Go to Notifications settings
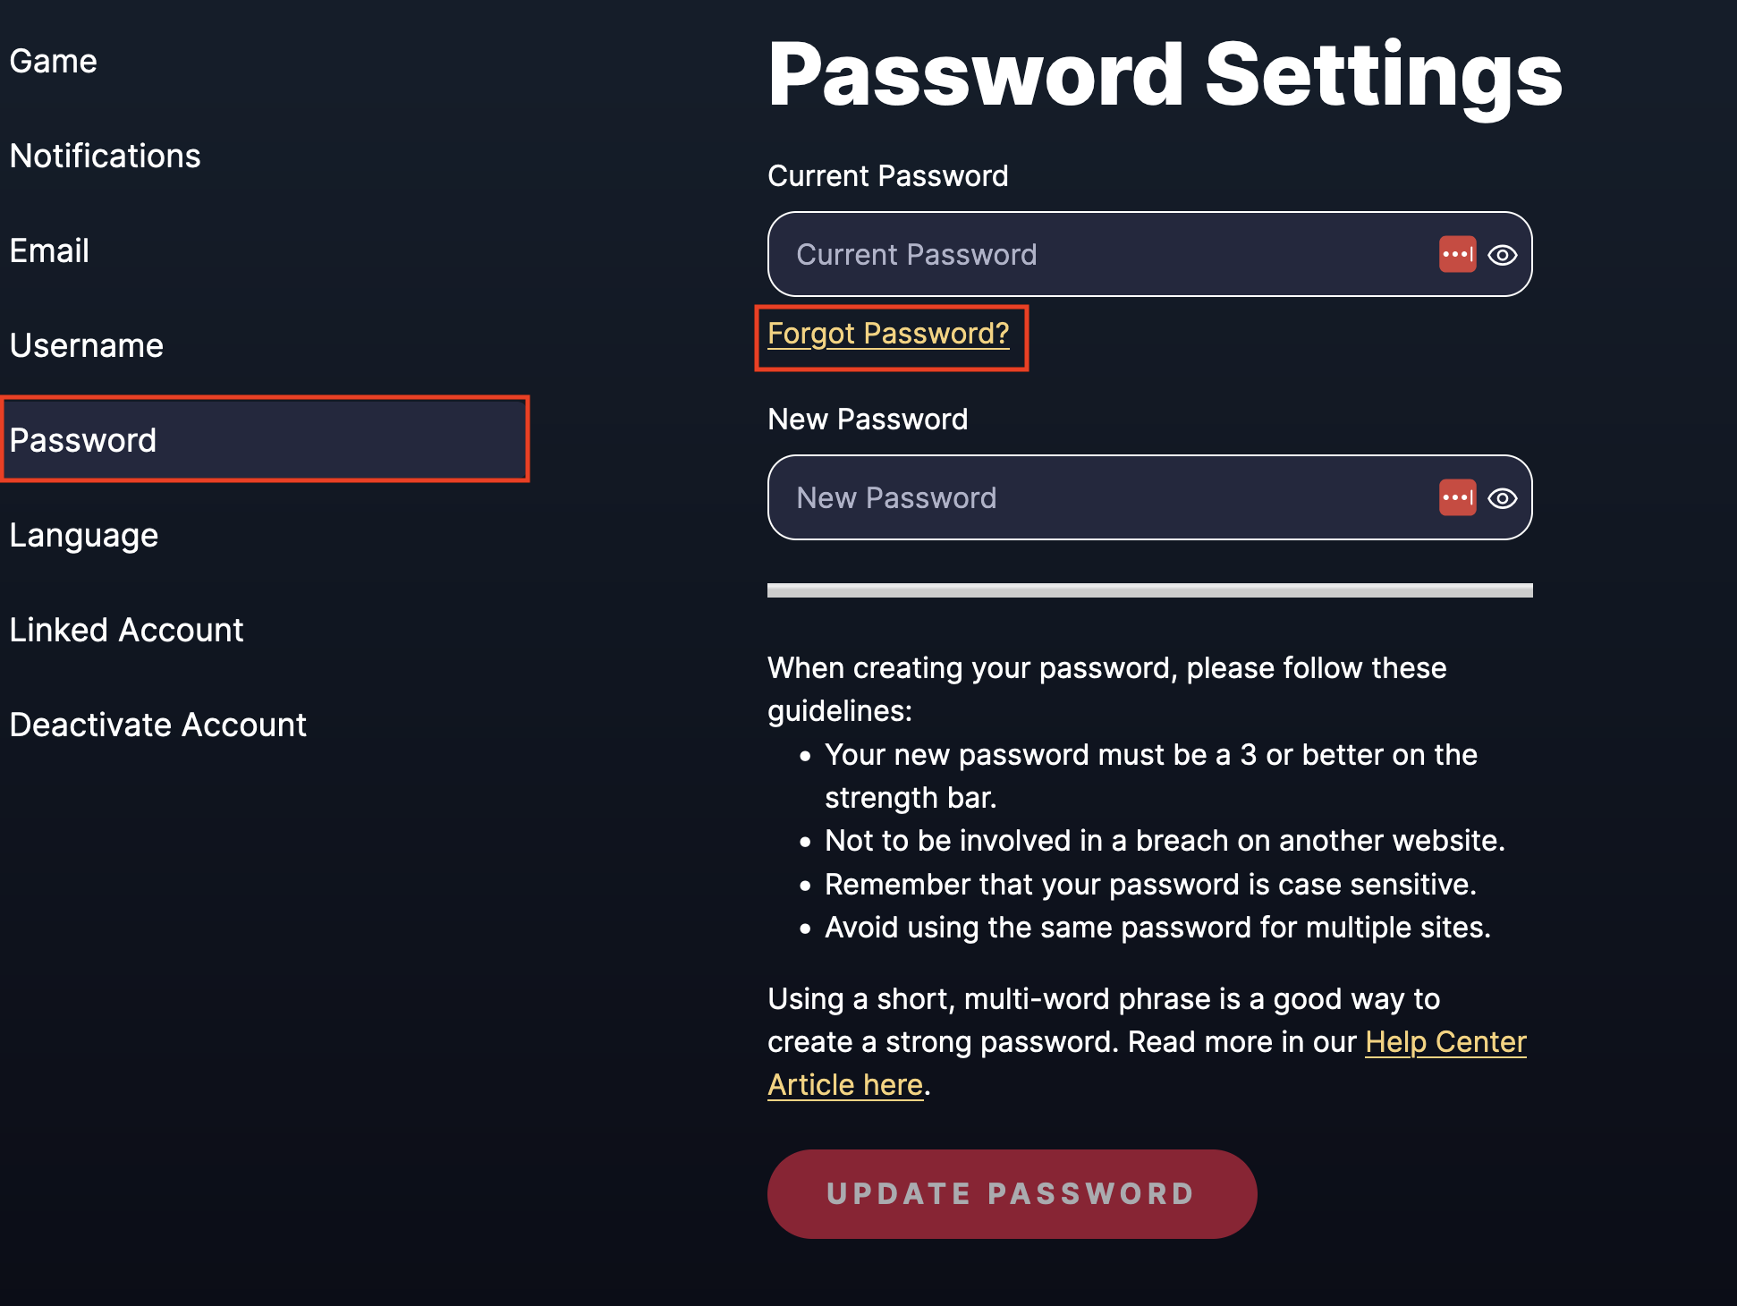 point(106,156)
